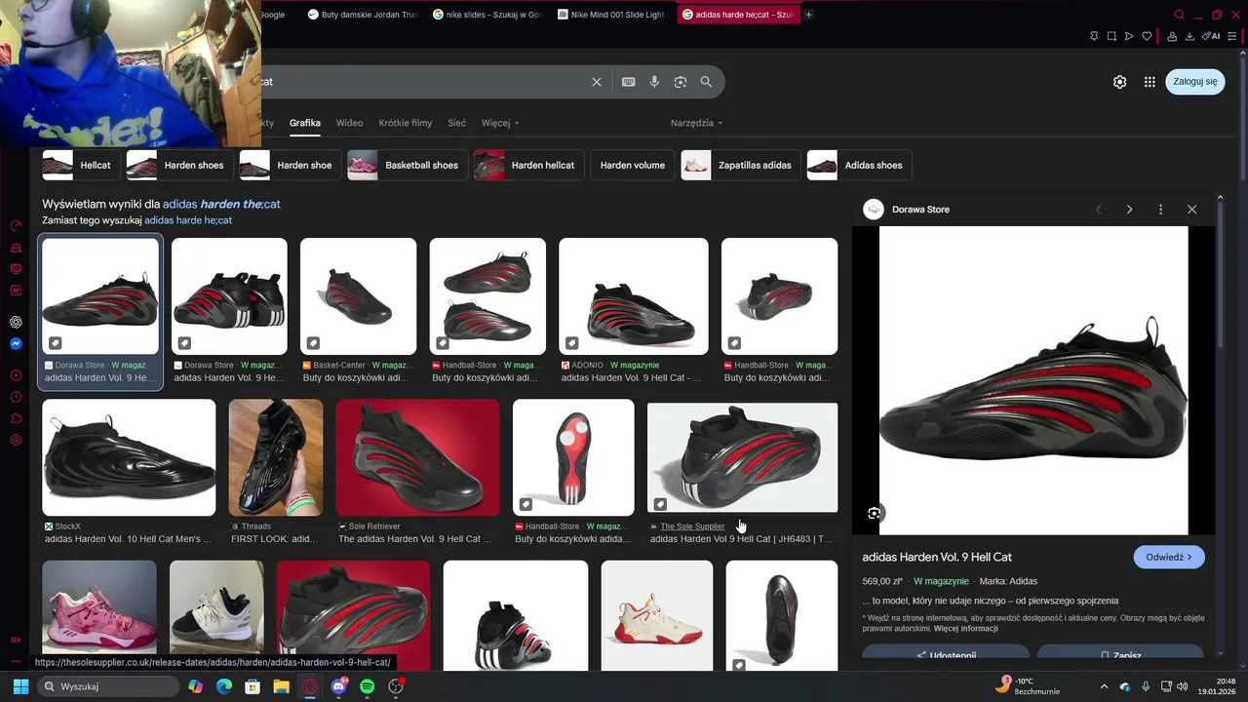Open the on-screen keyboard input tool
This screenshot has height=702, width=1248.
point(629,82)
